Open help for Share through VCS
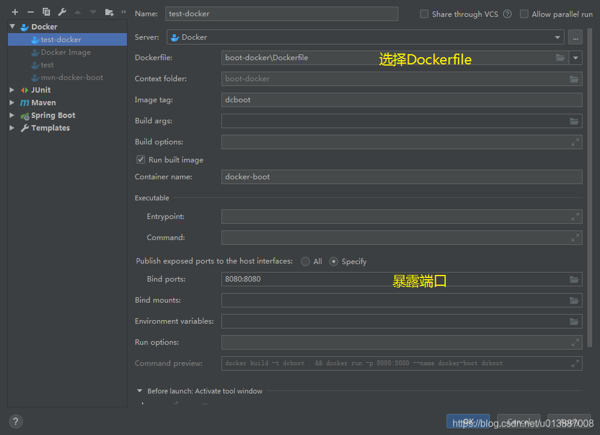Screen dimensions: 600x435 pyautogui.click(x=507, y=14)
